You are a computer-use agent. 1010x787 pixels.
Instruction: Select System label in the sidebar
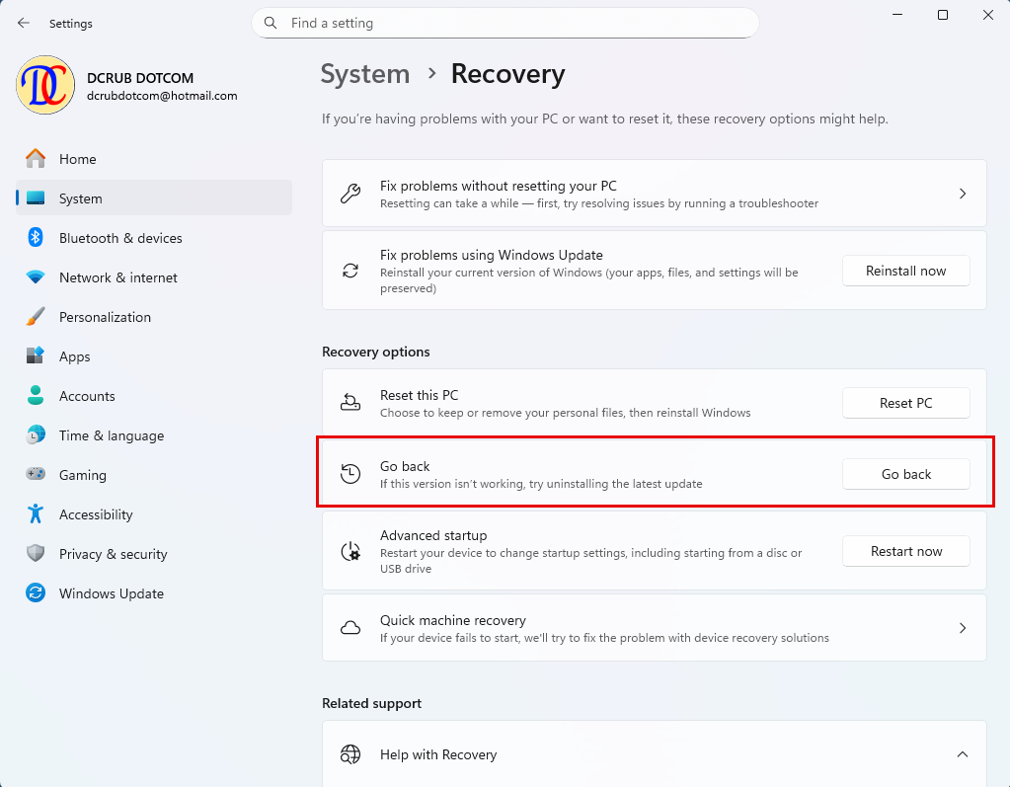pyautogui.click(x=81, y=198)
